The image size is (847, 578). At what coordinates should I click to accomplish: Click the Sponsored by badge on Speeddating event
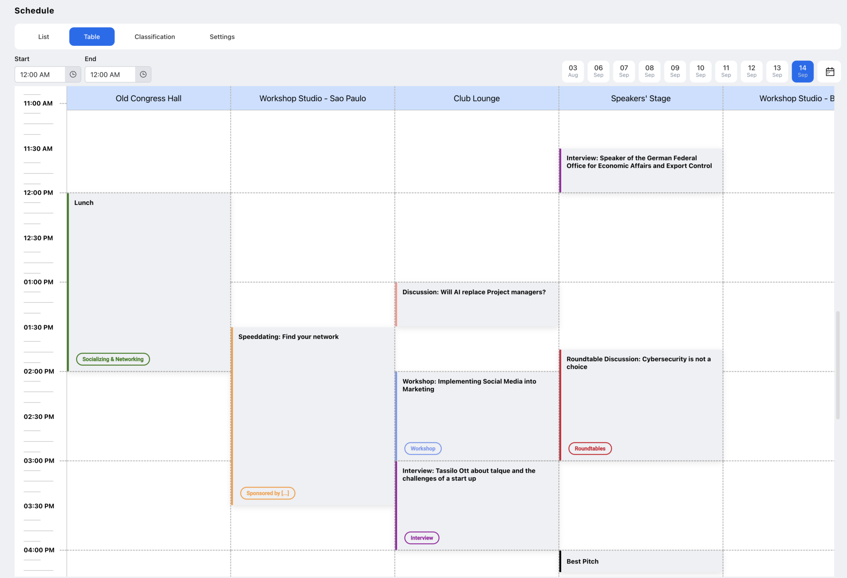267,493
